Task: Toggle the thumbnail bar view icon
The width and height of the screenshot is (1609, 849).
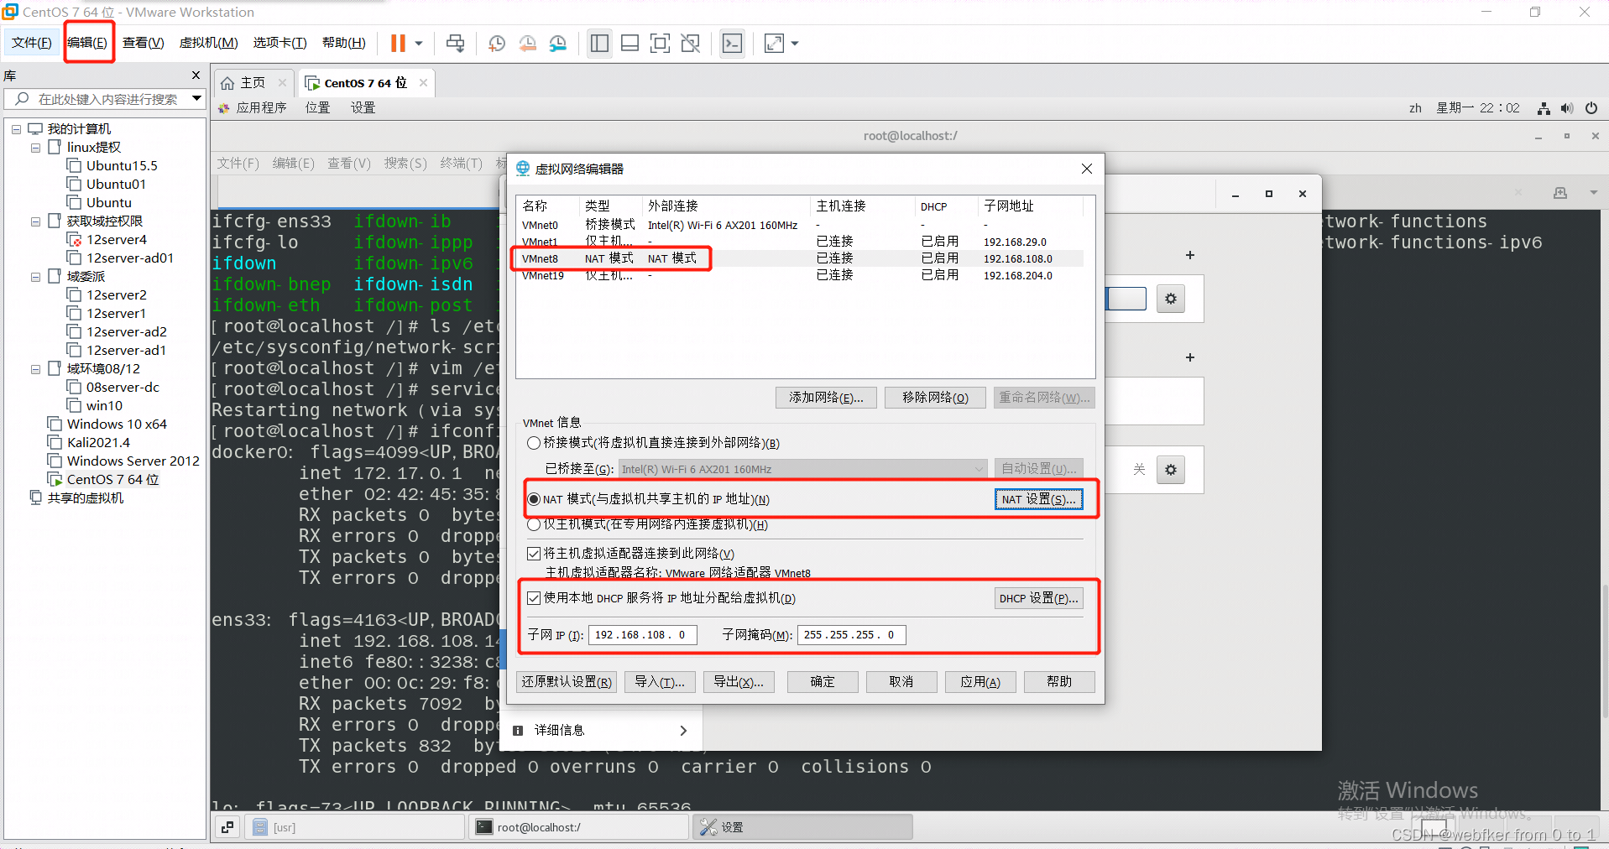Action: pyautogui.click(x=629, y=43)
